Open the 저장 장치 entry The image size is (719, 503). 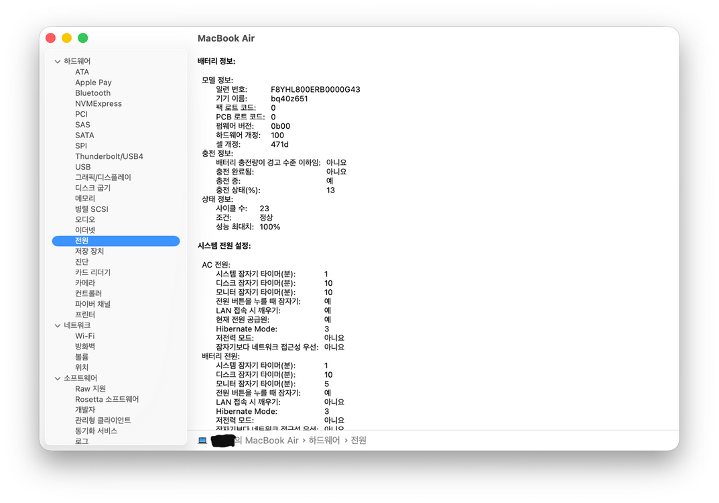[x=89, y=251]
